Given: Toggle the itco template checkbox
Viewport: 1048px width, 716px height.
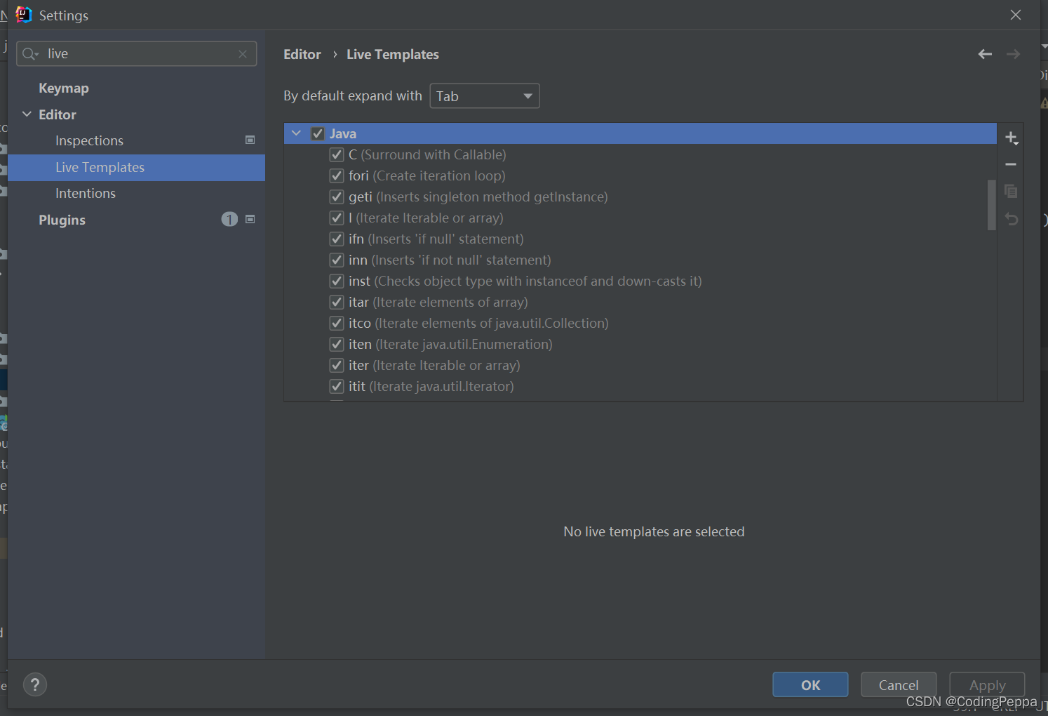Looking at the screenshot, I should tap(337, 323).
